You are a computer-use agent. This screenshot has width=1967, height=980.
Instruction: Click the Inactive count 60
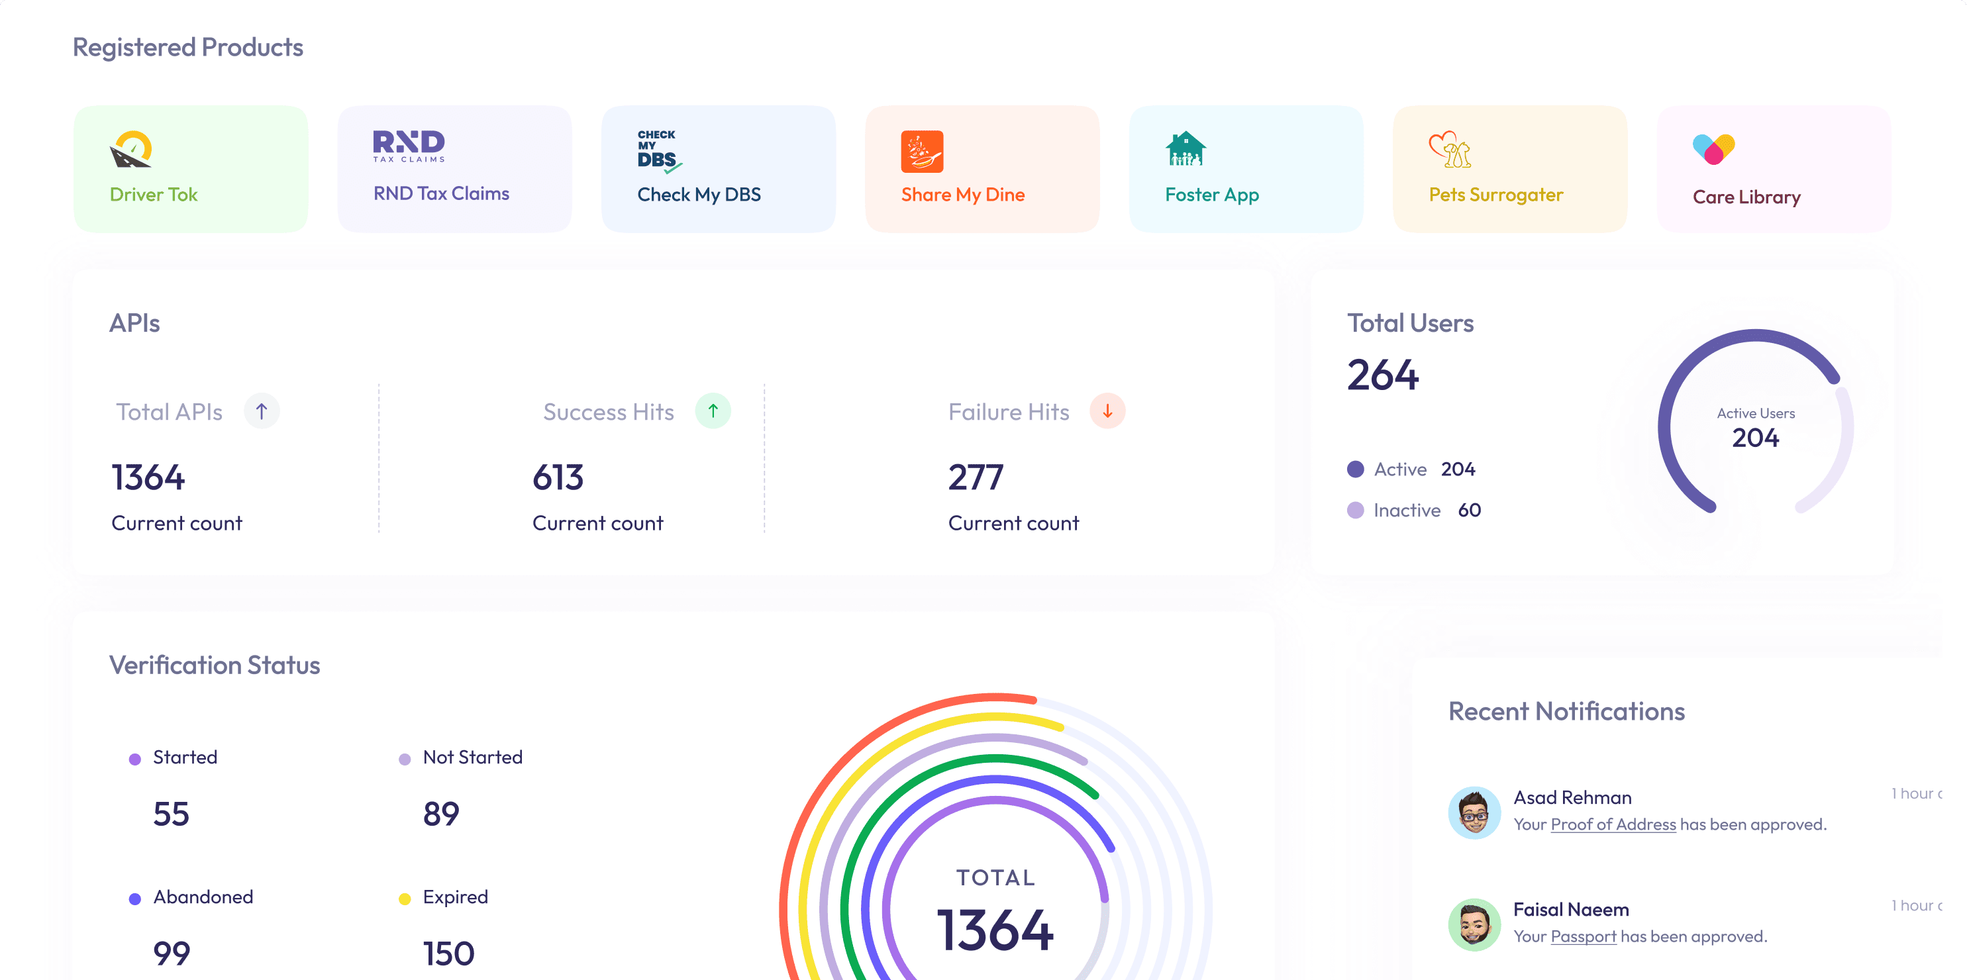[1469, 511]
